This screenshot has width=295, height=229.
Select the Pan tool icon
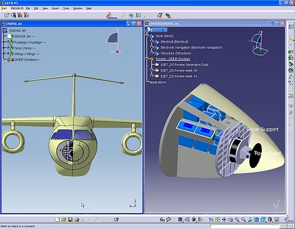click(224, 220)
